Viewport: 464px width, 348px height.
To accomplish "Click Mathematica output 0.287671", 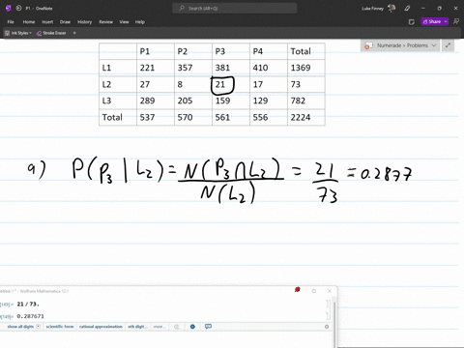I will coord(31,316).
